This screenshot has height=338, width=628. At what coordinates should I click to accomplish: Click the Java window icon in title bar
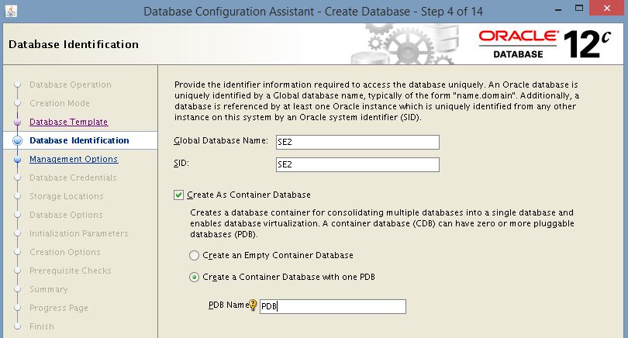click(x=9, y=11)
